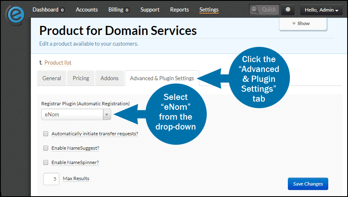Click the Enable NameSuggest? label
The height and width of the screenshot is (197, 348).
[75, 148]
